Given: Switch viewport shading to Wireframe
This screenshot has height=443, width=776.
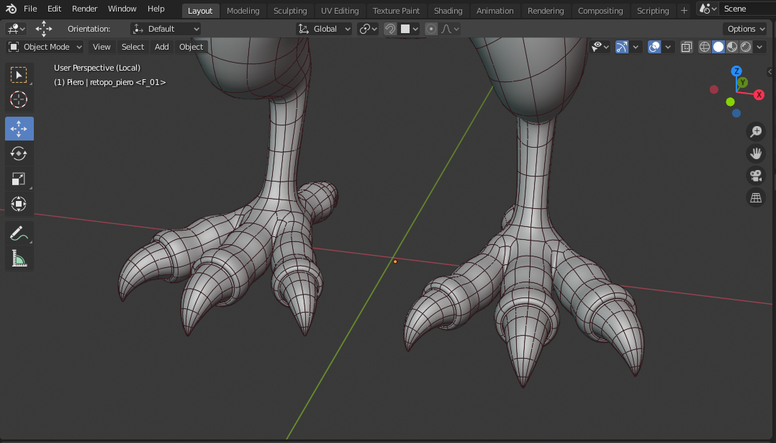Looking at the screenshot, I should point(704,46).
